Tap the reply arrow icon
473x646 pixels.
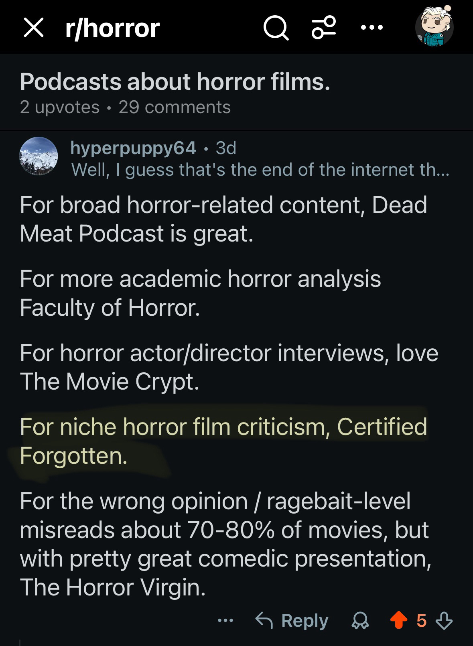click(x=264, y=620)
